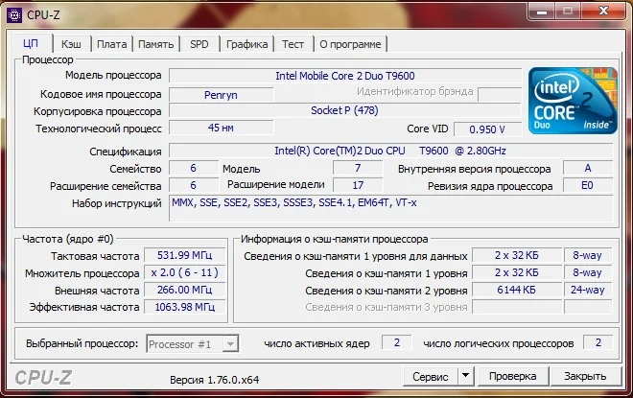Click the internal processor version value A

(x=588, y=168)
